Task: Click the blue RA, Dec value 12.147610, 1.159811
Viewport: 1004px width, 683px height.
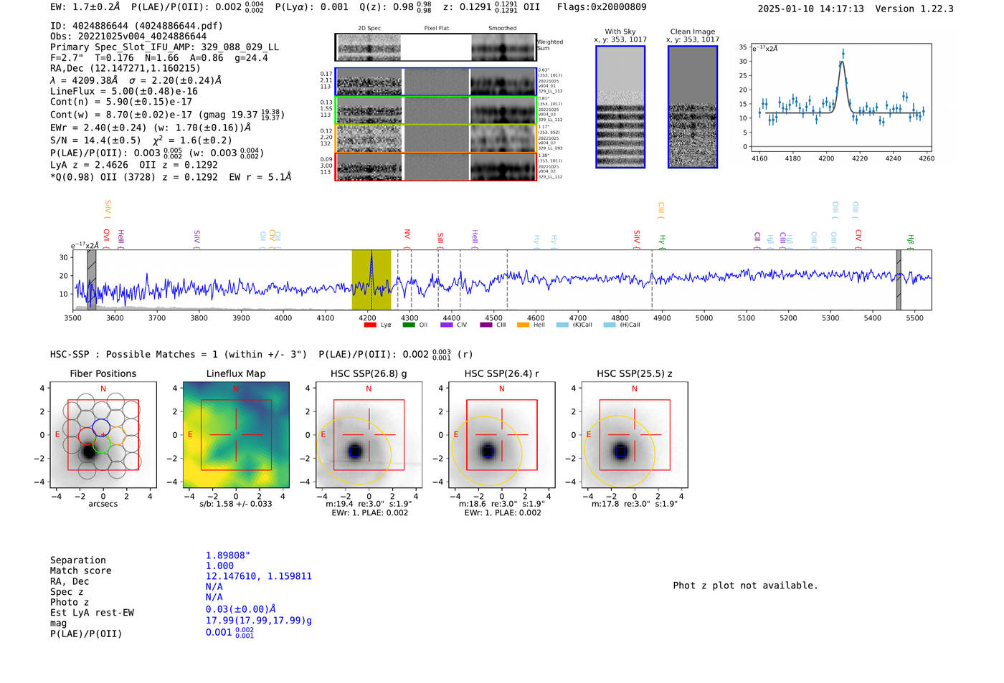Action: pos(259,577)
